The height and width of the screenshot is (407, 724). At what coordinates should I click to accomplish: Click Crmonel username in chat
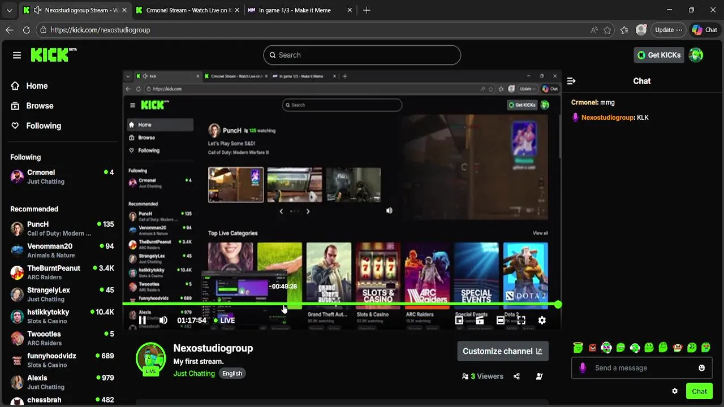(584, 102)
